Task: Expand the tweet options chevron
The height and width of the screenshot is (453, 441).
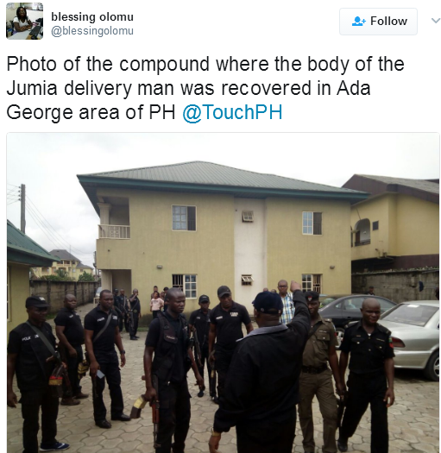Action: pyautogui.click(x=436, y=21)
